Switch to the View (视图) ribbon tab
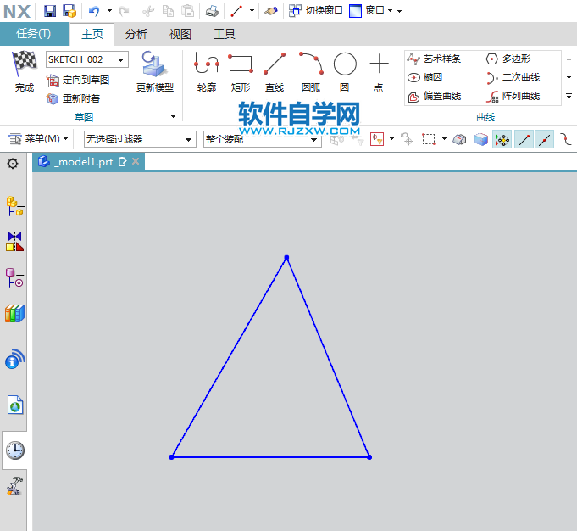The width and height of the screenshot is (577, 531). point(180,34)
